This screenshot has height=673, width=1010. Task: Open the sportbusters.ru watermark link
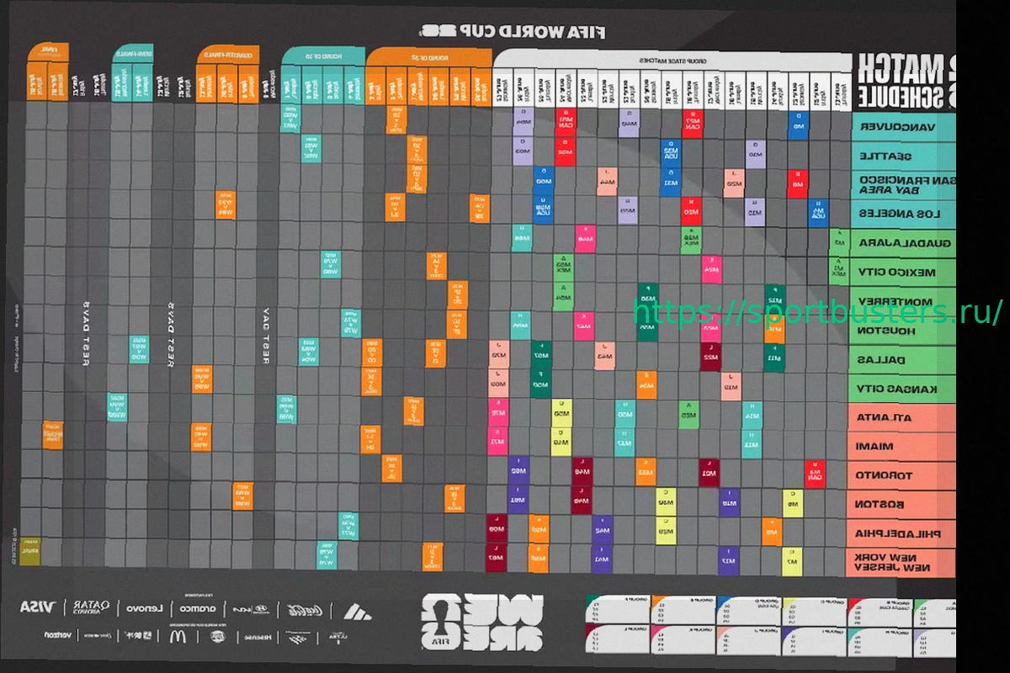817,313
